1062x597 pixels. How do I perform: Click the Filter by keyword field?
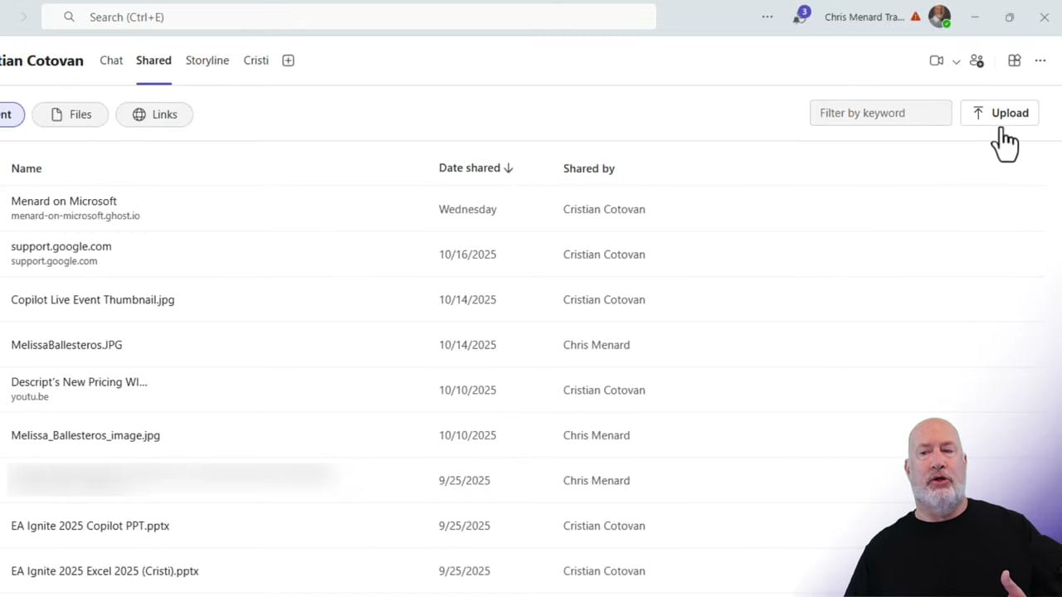880,113
